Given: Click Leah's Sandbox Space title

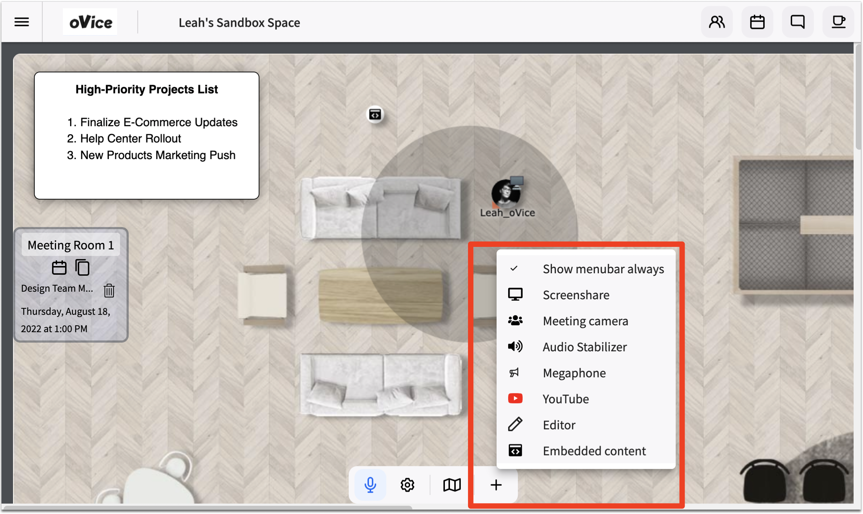Looking at the screenshot, I should pyautogui.click(x=239, y=22).
